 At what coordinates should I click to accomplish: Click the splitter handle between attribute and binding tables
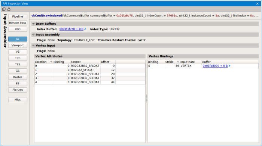click(147, 99)
